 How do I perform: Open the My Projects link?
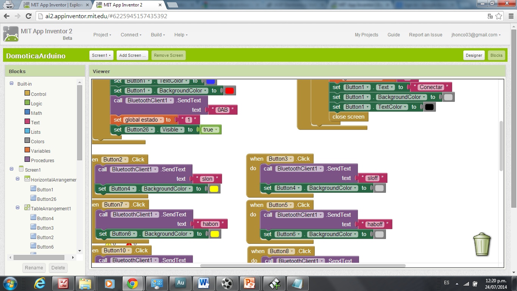point(366,34)
